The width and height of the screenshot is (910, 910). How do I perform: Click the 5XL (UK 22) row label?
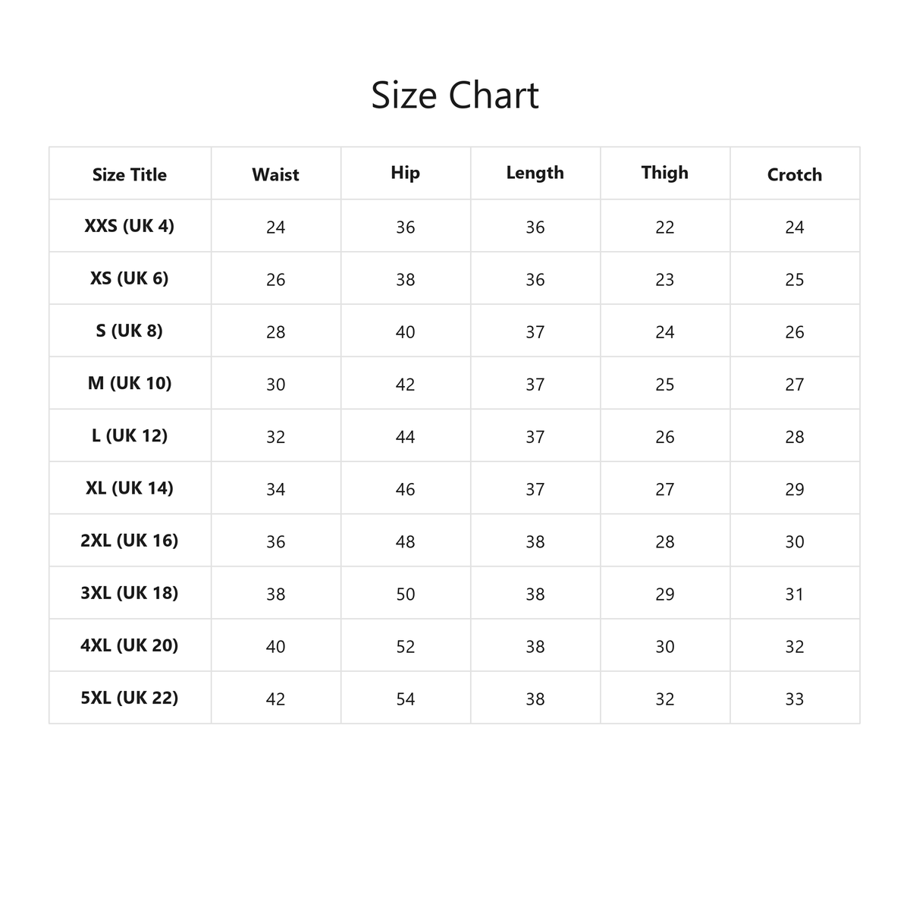coord(130,697)
